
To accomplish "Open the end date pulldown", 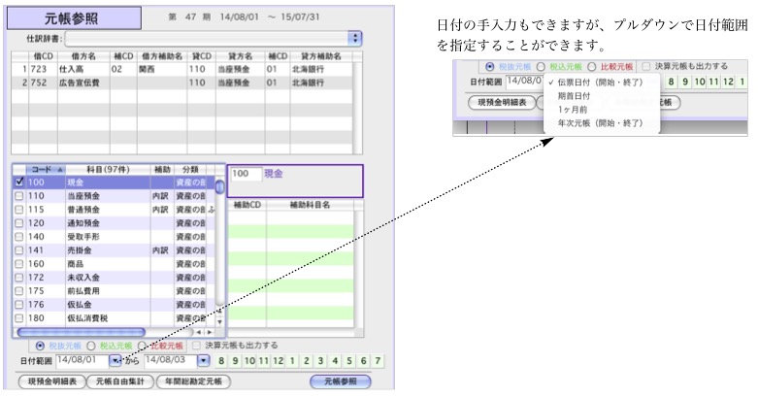I will pos(204,361).
